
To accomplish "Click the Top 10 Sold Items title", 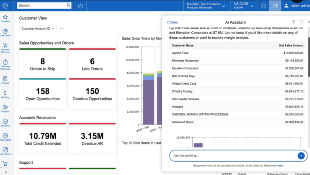I will 141,143.
